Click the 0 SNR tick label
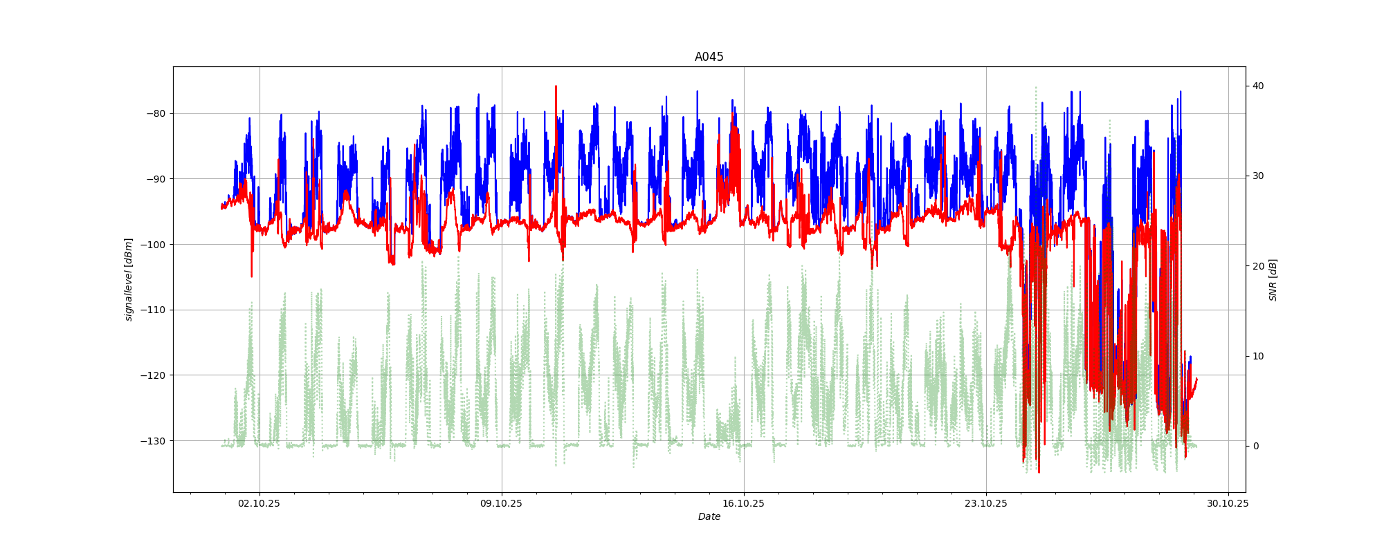Screen dimensions: 1384x553 (x=1255, y=447)
